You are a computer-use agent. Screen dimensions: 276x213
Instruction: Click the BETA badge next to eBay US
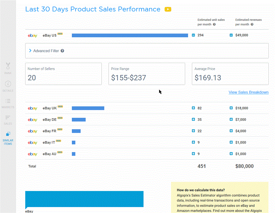point(60,34)
